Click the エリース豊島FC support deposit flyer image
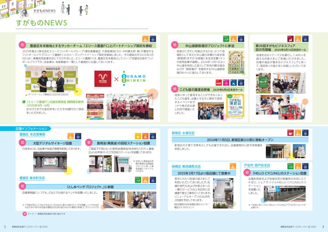Viewport: 328px width, 232px height. 95,107
